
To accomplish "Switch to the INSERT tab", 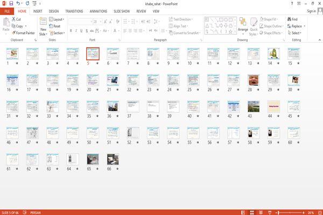I will coord(38,11).
